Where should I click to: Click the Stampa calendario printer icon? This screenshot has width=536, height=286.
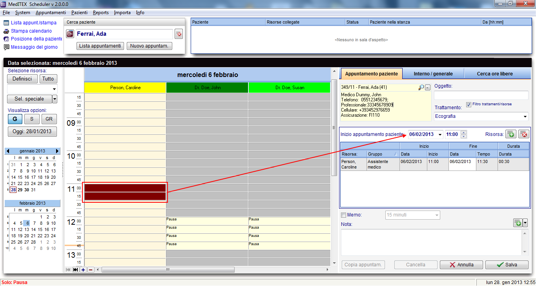[6, 31]
